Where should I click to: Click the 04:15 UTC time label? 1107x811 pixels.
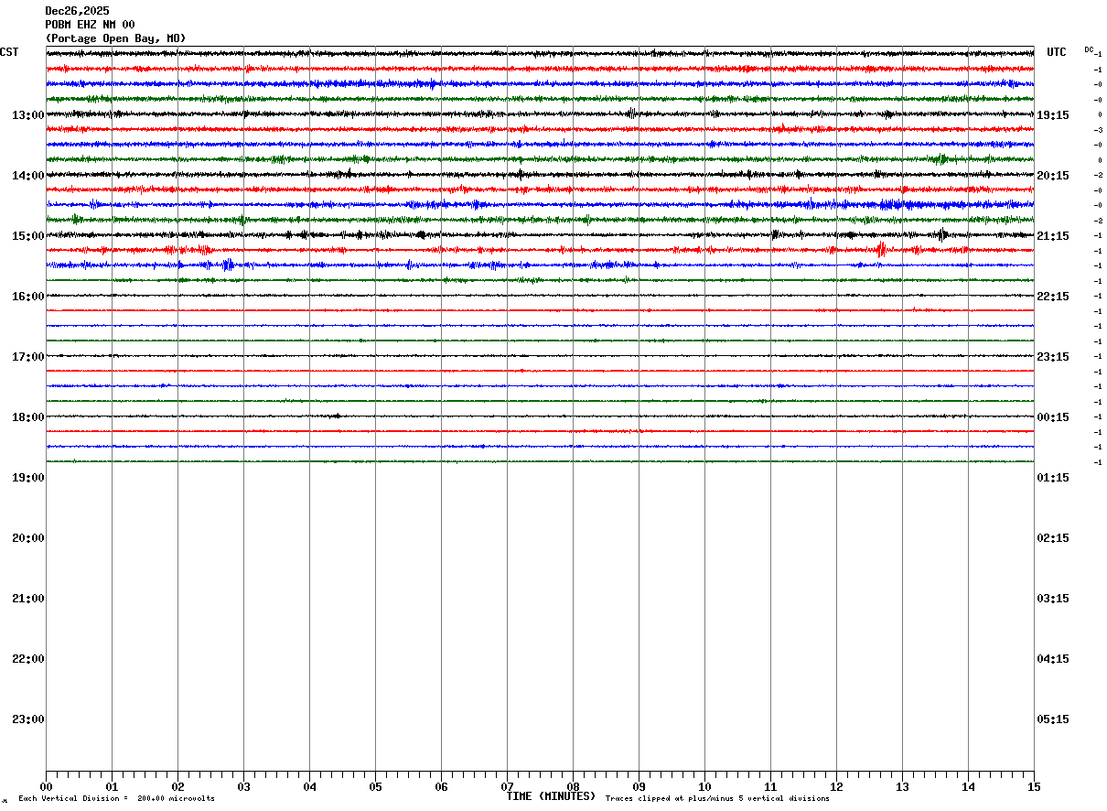pyautogui.click(x=1053, y=659)
